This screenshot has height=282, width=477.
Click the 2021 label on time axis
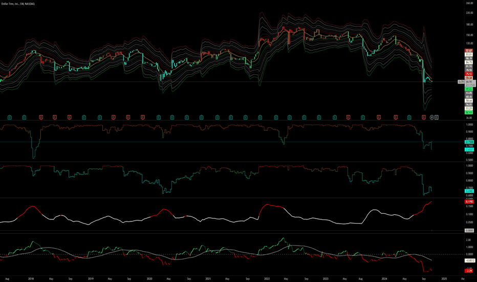point(208,279)
